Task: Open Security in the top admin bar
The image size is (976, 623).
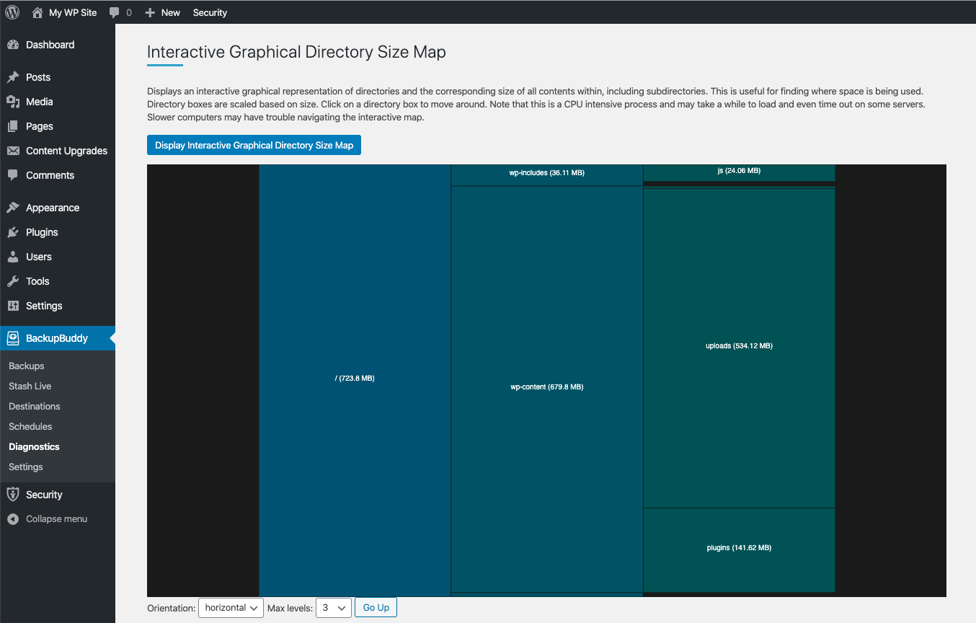Action: click(x=210, y=12)
